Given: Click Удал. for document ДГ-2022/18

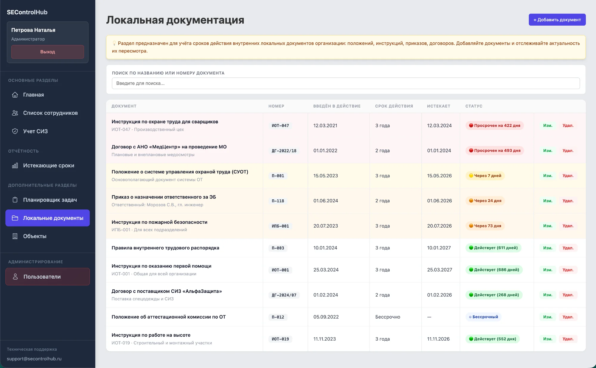Looking at the screenshot, I should [x=568, y=150].
